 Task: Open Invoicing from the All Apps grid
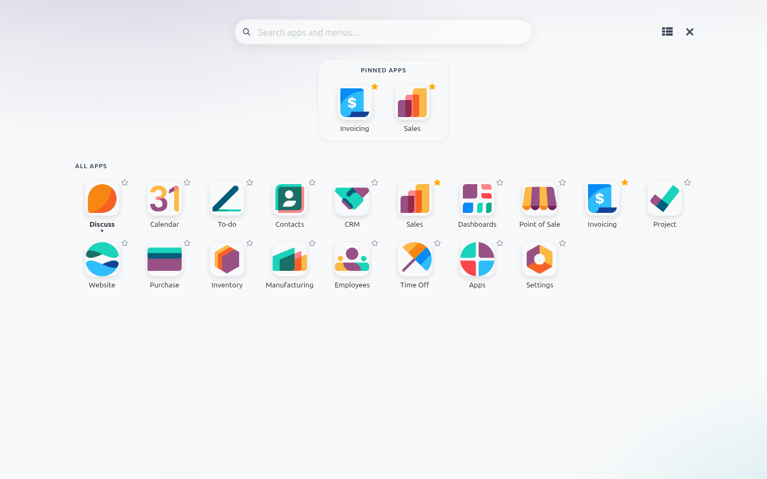(x=602, y=199)
